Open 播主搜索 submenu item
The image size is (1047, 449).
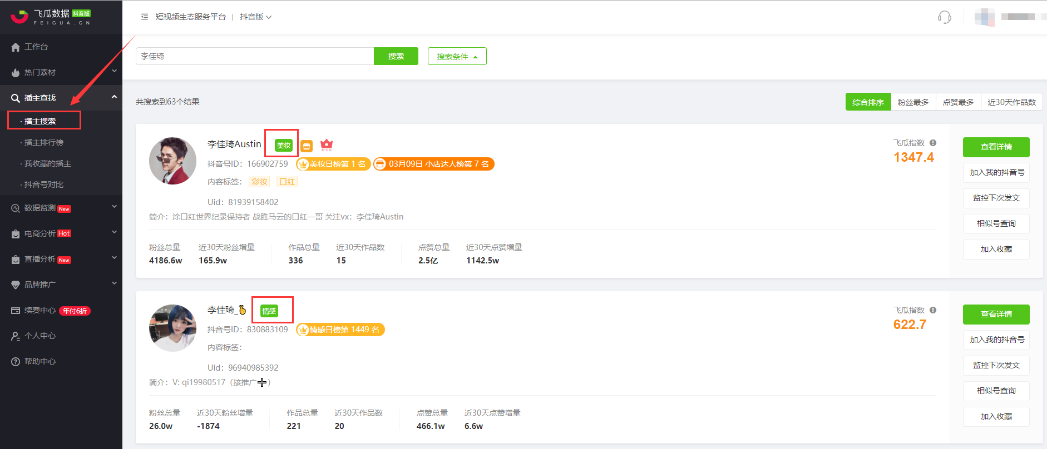[40, 121]
